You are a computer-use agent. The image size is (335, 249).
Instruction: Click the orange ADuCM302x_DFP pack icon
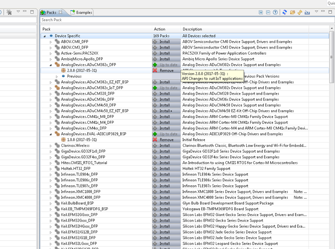57,64
